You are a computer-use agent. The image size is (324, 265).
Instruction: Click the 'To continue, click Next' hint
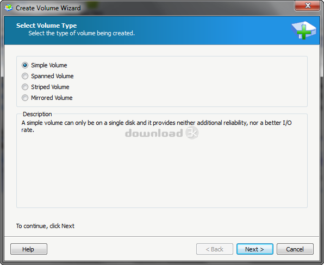[45, 226]
